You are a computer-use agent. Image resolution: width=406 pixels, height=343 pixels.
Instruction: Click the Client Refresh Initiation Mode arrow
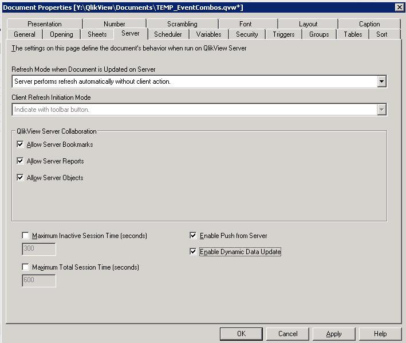[x=381, y=110]
